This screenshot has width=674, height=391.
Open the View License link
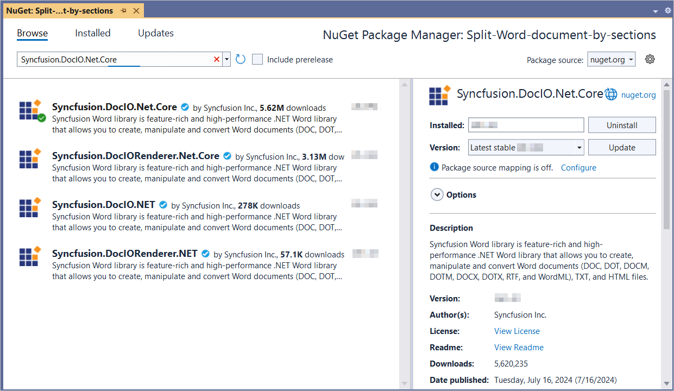[x=516, y=331]
